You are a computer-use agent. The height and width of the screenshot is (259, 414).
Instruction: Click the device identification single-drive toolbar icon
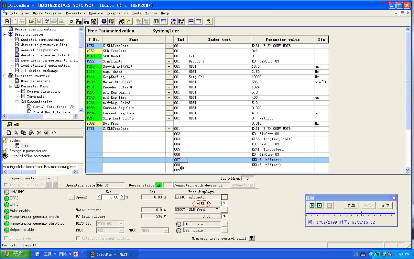(x=71, y=21)
